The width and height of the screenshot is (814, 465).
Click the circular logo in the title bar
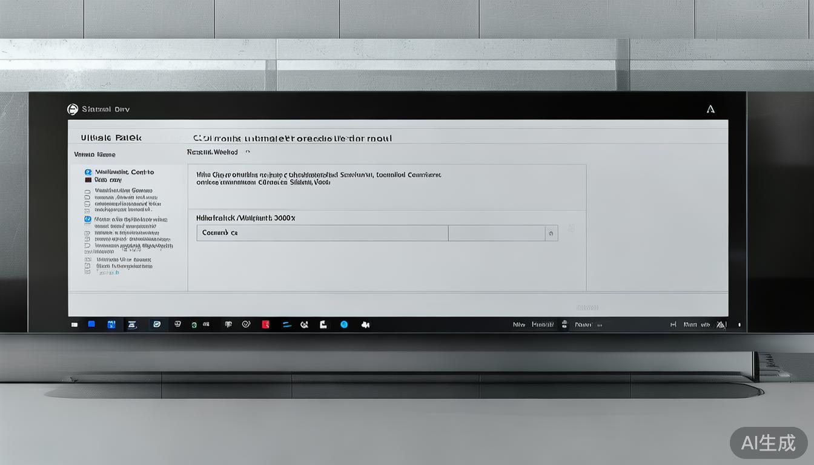pos(73,109)
